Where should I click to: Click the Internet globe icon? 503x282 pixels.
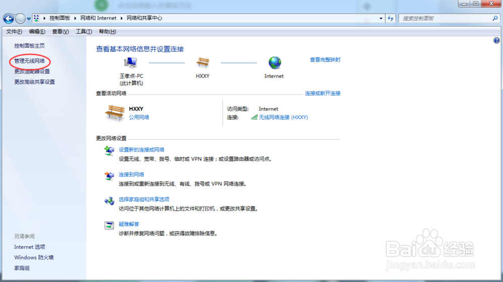tap(275, 62)
